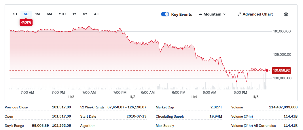Click the chevron next to Mountain

tap(224, 14)
